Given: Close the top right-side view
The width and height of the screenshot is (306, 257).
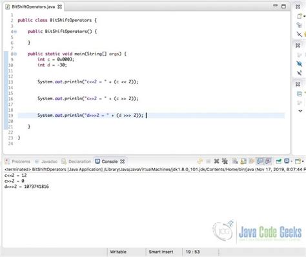Looking at the screenshot, I should [x=298, y=6].
